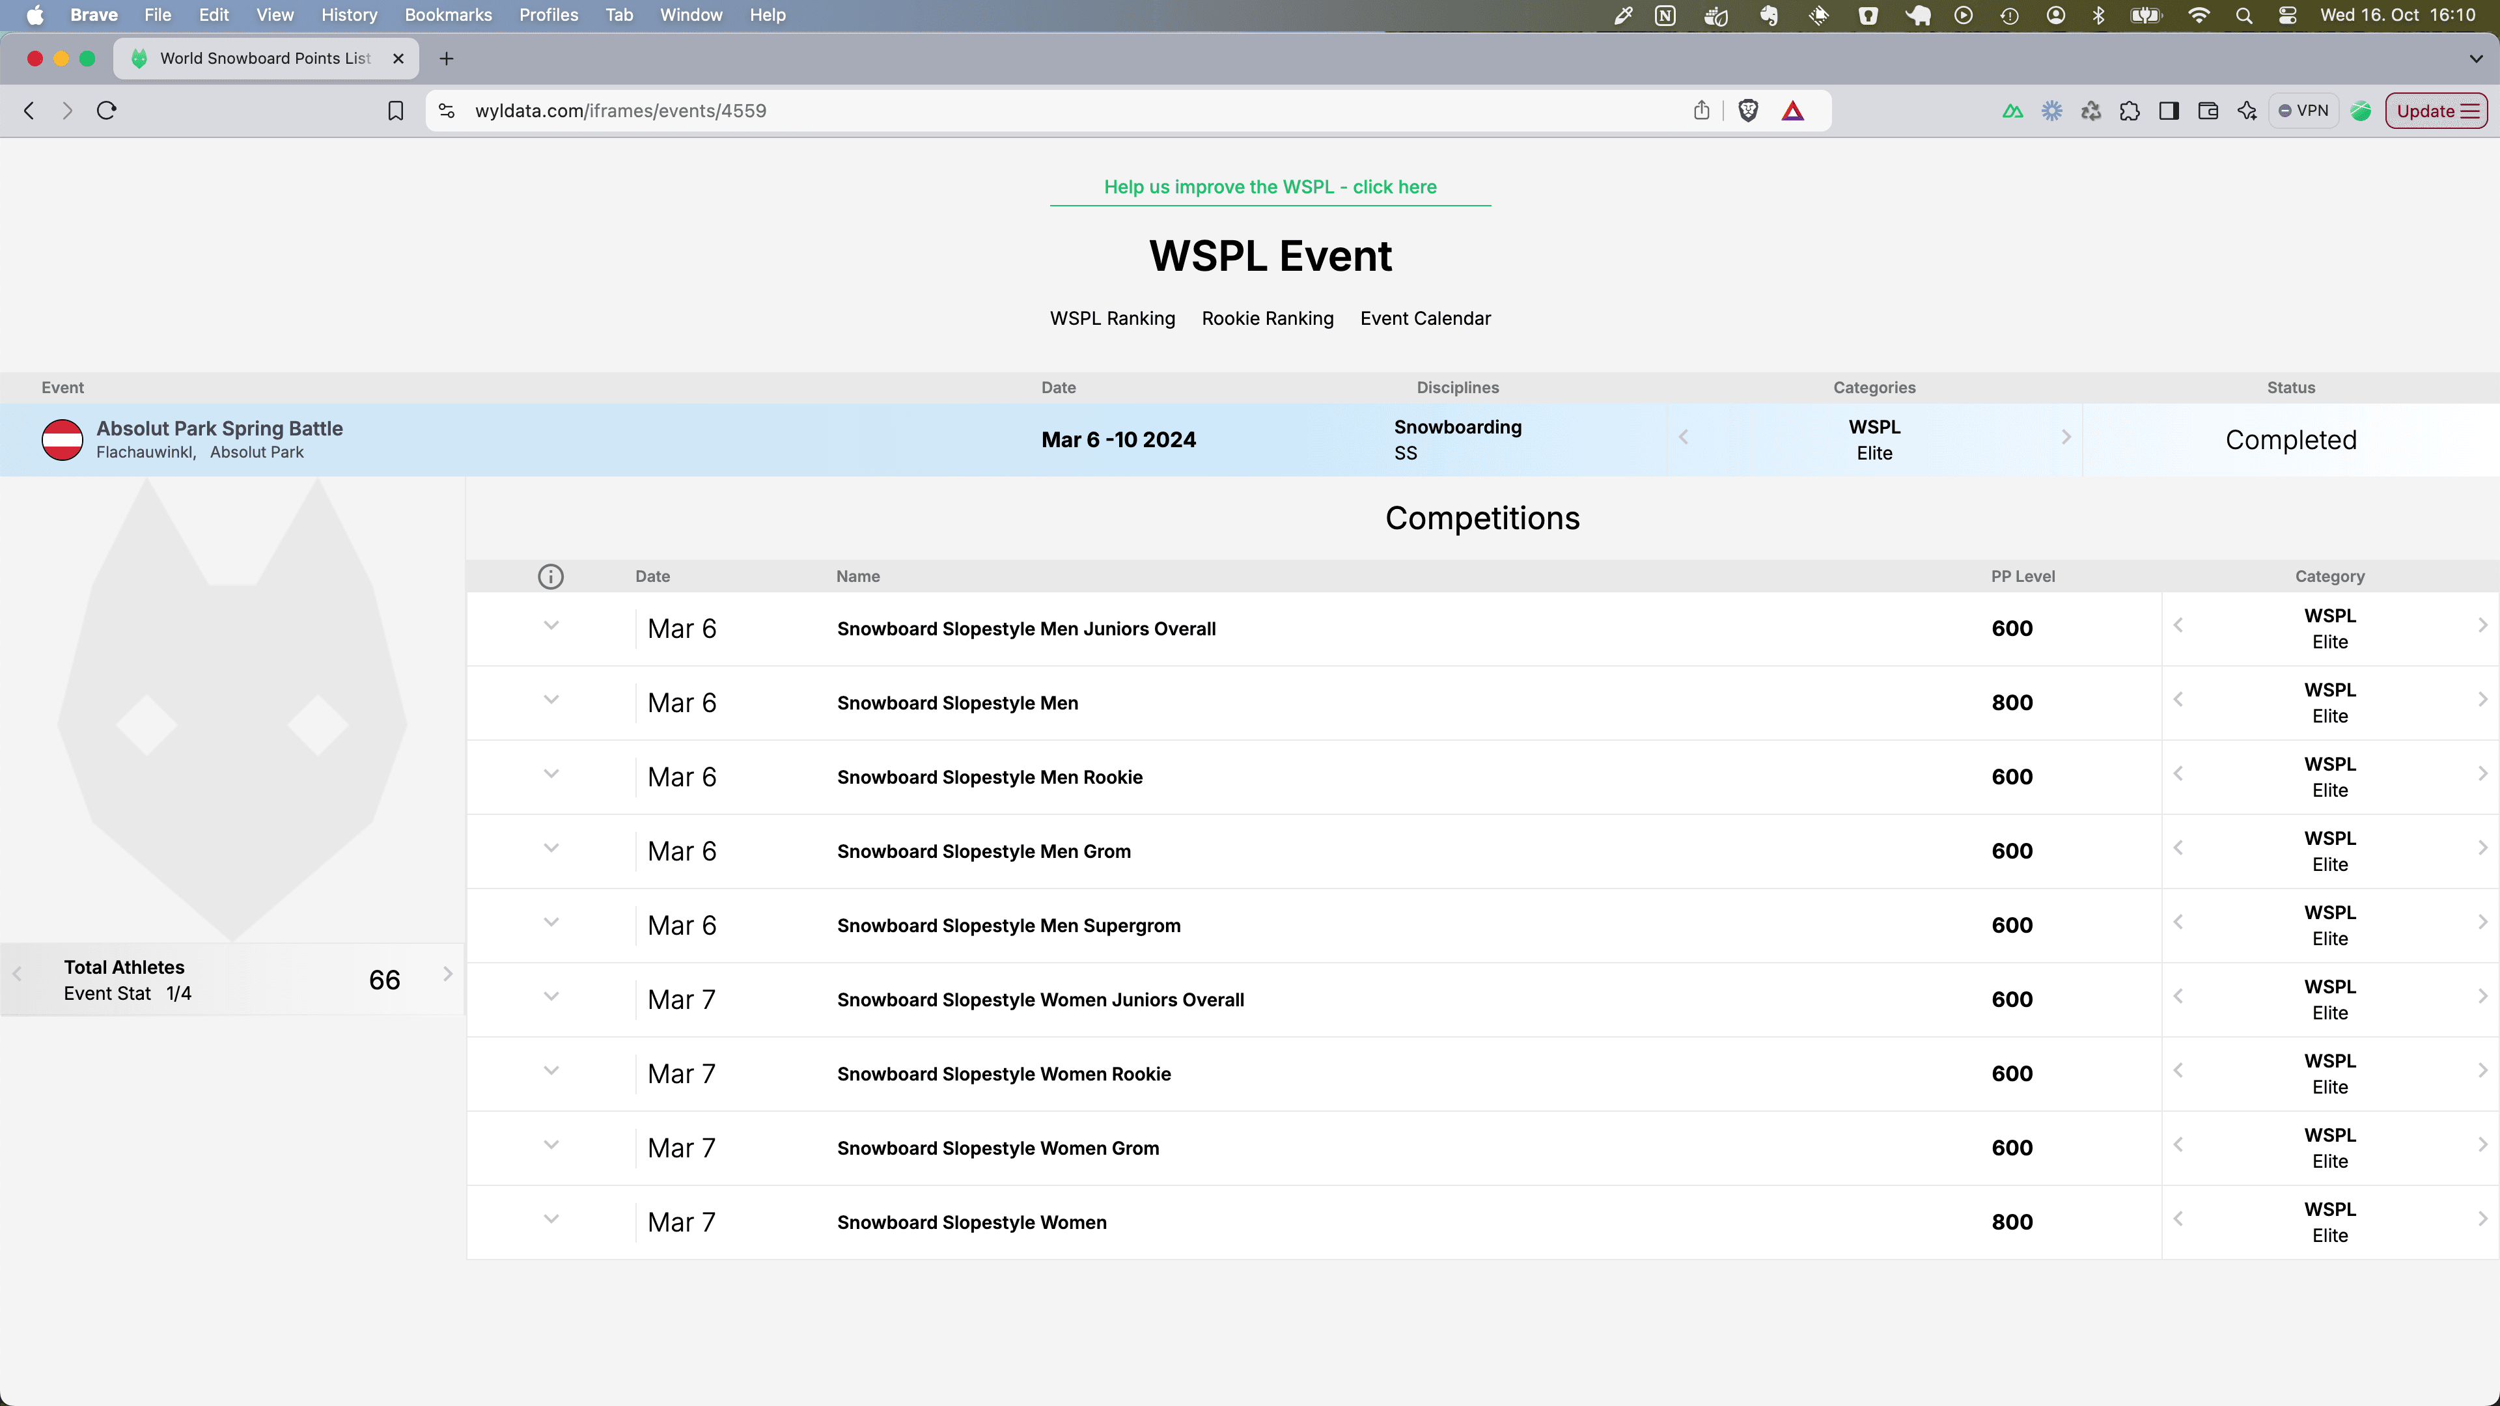Expand Snowboard Slopestyle Women Rookie row
The height and width of the screenshot is (1406, 2500).
[550, 1071]
